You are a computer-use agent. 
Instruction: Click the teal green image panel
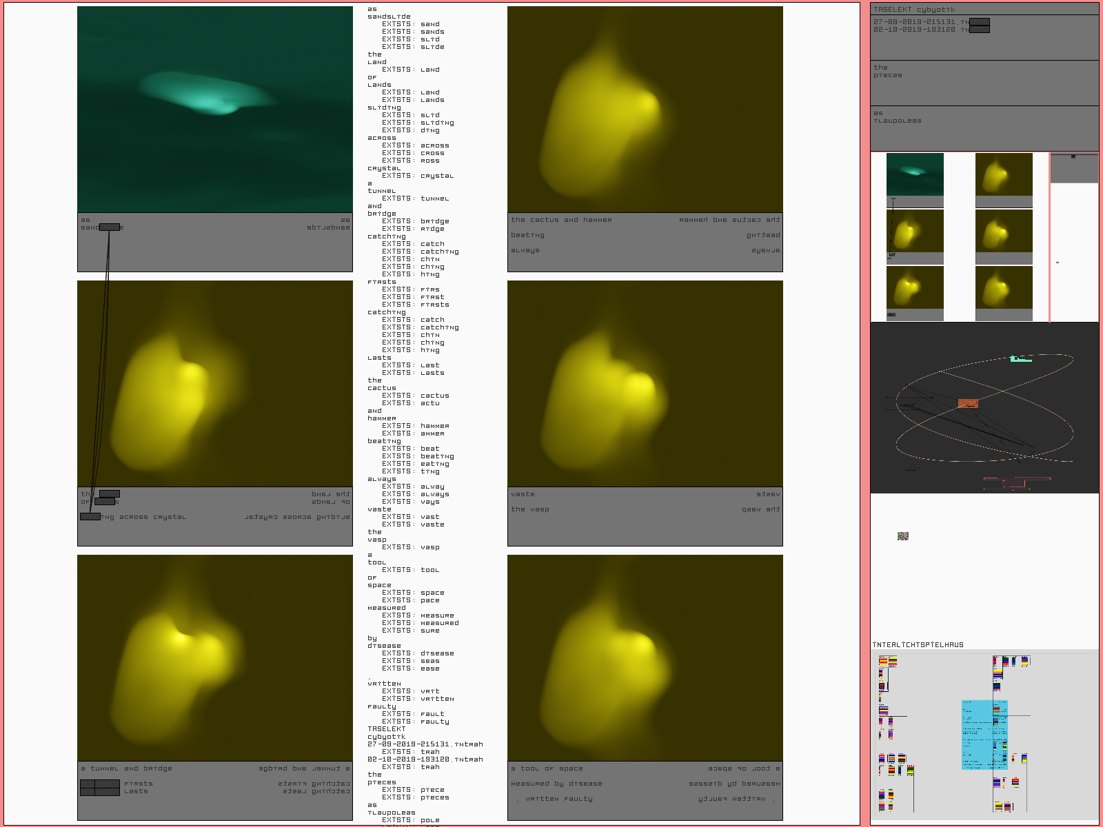(x=214, y=110)
